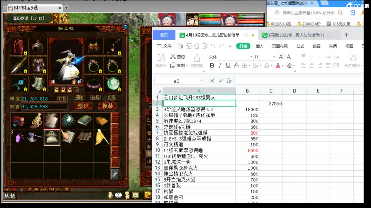Image resolution: width=371 pixels, height=208 pixels.
Task: Toggle underline formatting
Action: pos(228,66)
